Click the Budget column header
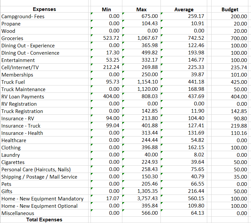 pos(230,10)
